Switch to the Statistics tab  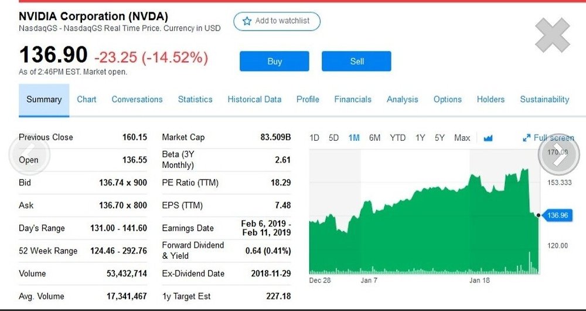click(195, 100)
